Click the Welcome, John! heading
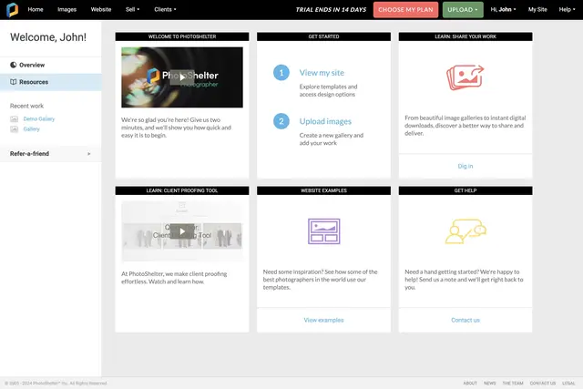Screen dimensions: 583x389 click(x=48, y=37)
